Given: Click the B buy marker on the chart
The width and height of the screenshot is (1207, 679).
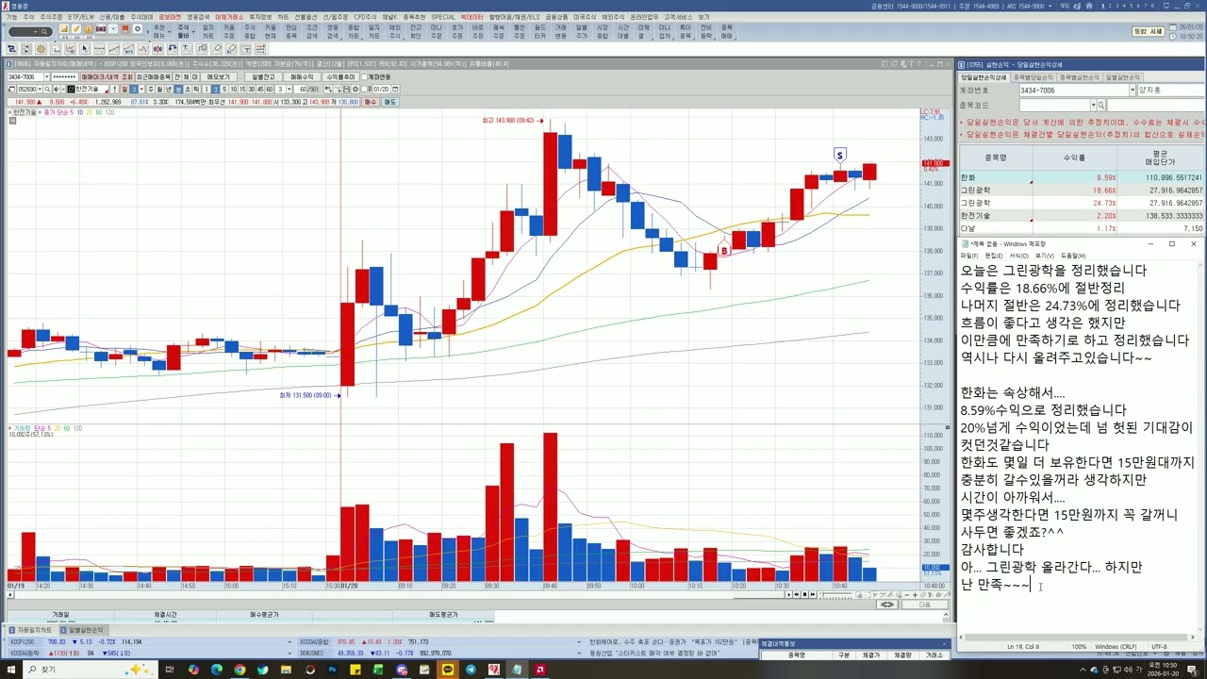Looking at the screenshot, I should (724, 251).
